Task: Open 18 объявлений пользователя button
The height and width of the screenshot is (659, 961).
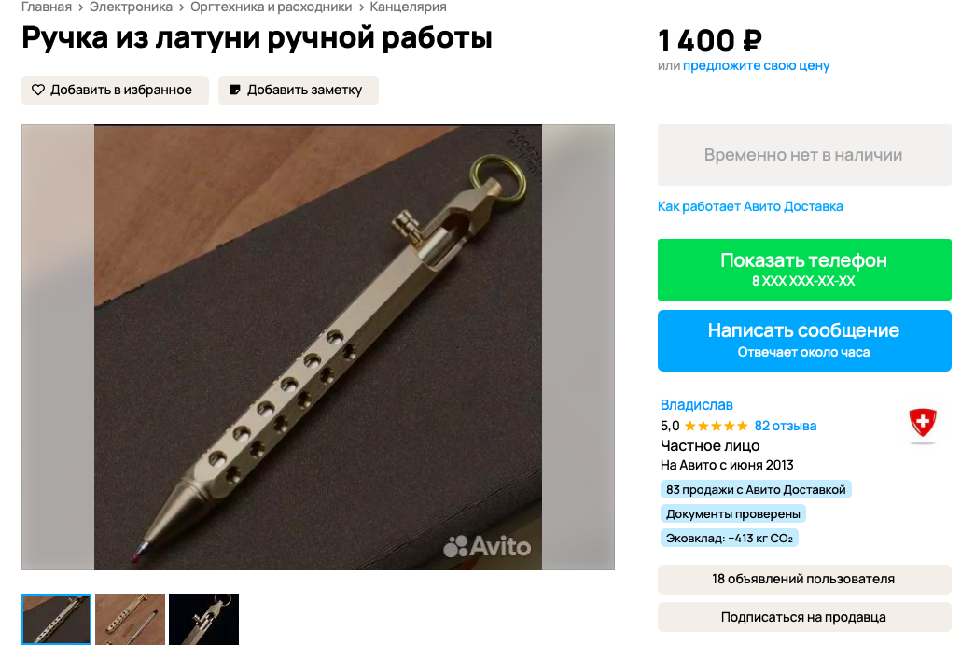Action: click(804, 580)
